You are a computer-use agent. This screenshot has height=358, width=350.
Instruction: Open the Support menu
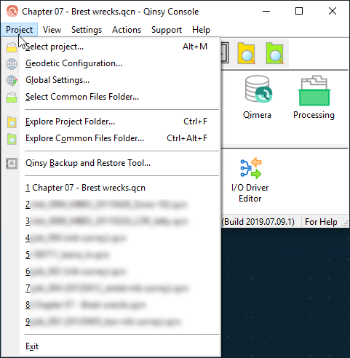point(167,30)
